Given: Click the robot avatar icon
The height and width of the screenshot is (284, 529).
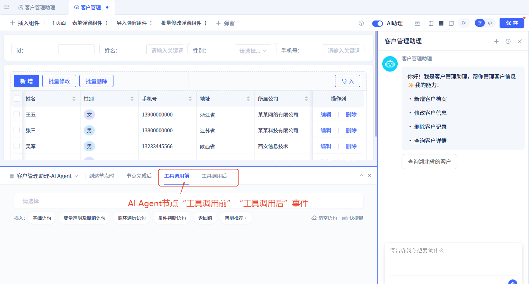Looking at the screenshot, I should [x=390, y=64].
